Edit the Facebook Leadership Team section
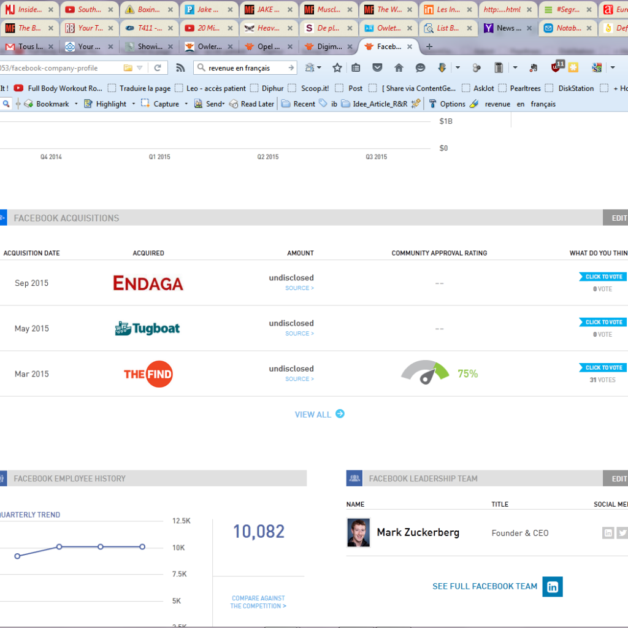Image resolution: width=628 pixels, height=628 pixels. point(616,478)
